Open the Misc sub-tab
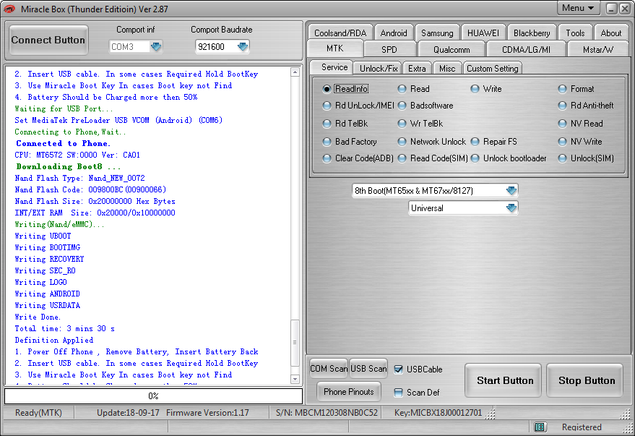Viewport: 635px width, 436px height. tap(447, 69)
